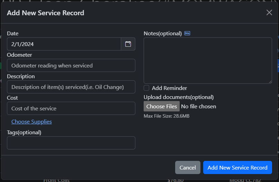Click the No file chosen text
This screenshot has width=279, height=182.
[x=199, y=107]
